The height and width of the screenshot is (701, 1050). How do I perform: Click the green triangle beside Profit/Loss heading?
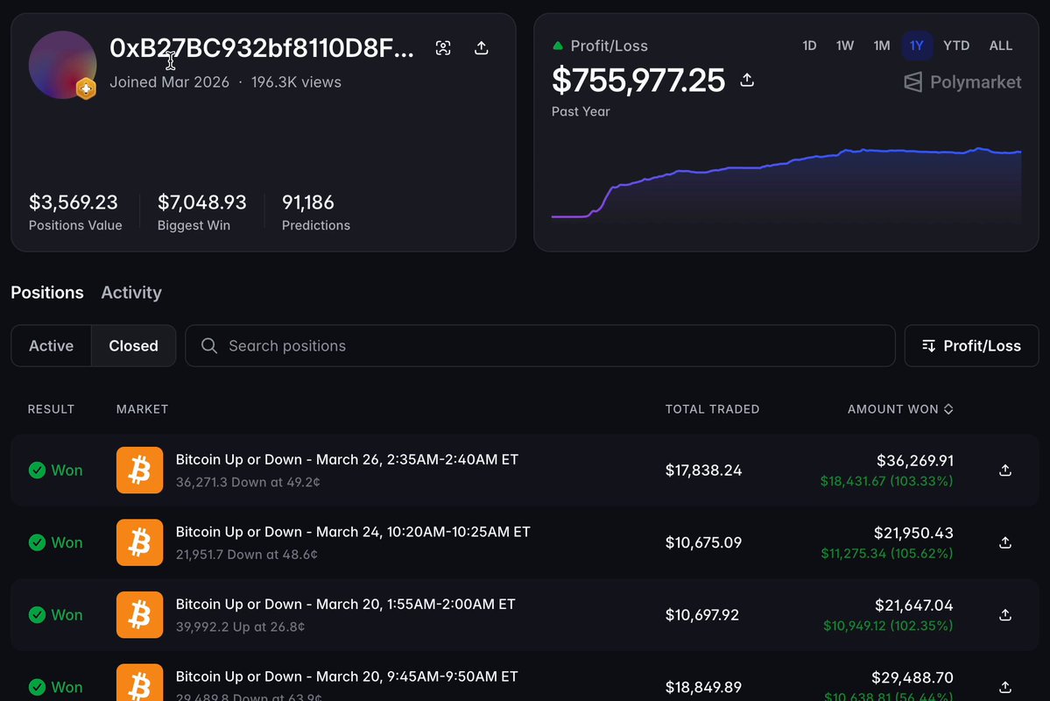coord(558,46)
